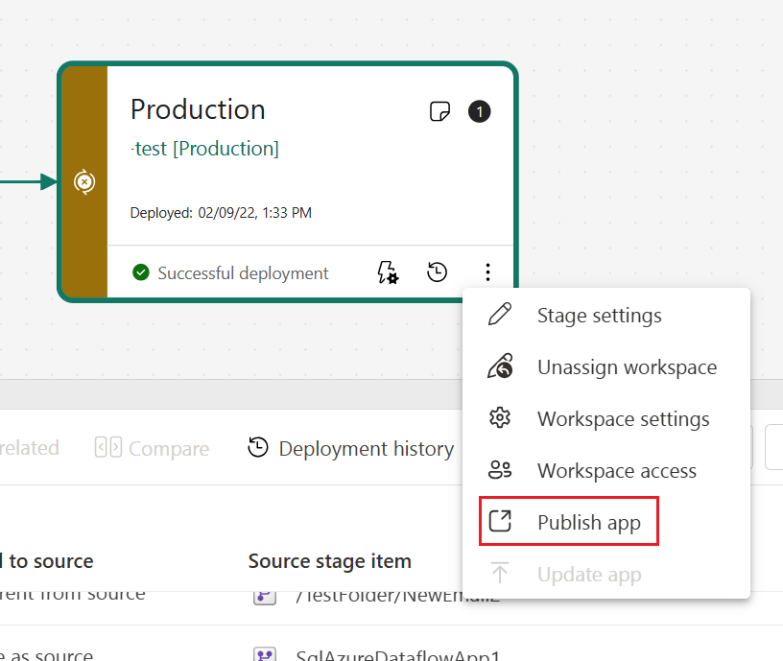This screenshot has height=661, width=783.
Task: Select the Production stage title
Action: [x=198, y=109]
